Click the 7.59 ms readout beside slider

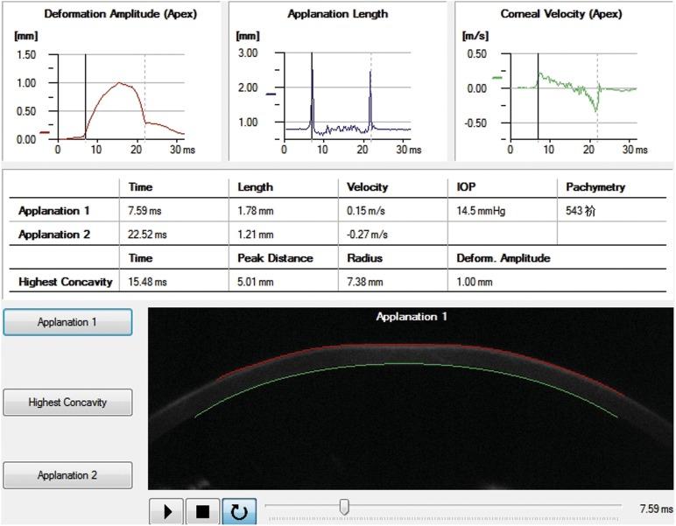tap(656, 508)
